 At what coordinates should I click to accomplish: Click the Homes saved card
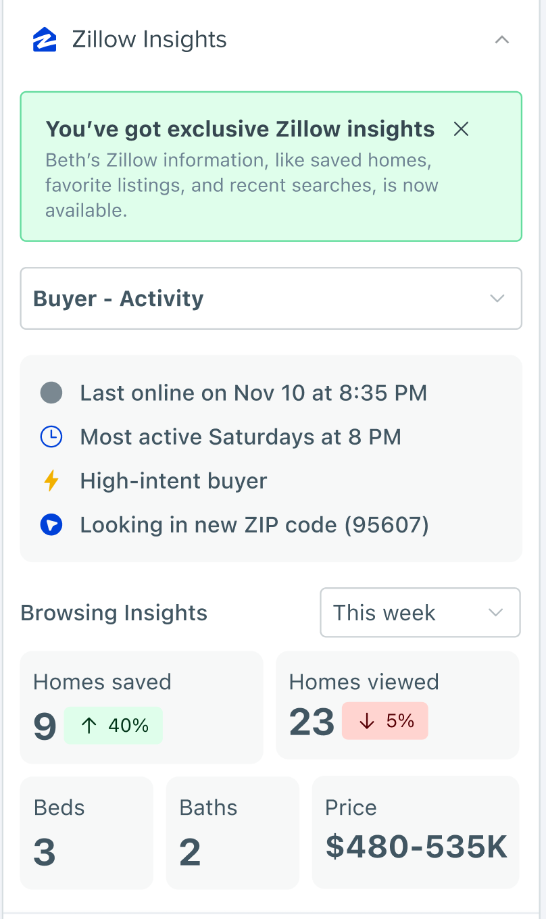pyautogui.click(x=141, y=707)
